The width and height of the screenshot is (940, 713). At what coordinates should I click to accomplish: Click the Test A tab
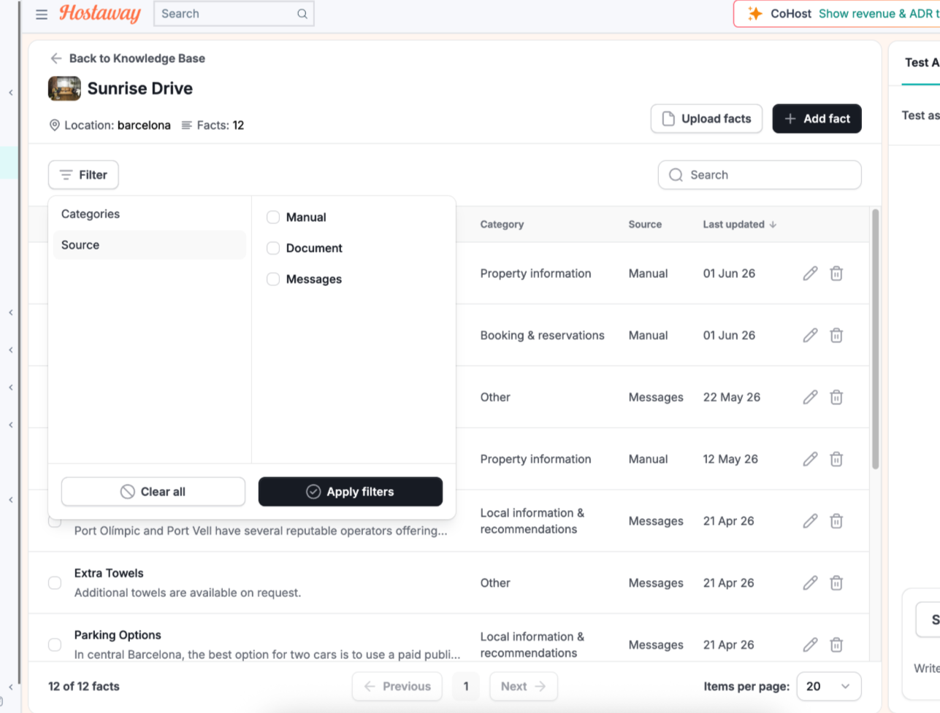point(921,63)
